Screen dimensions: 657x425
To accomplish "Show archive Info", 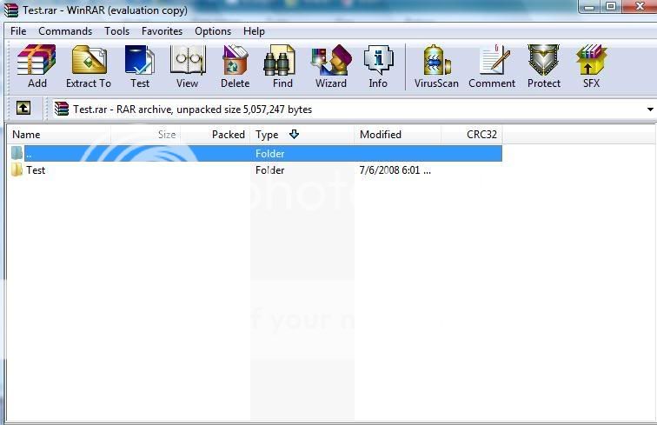I will (x=378, y=60).
